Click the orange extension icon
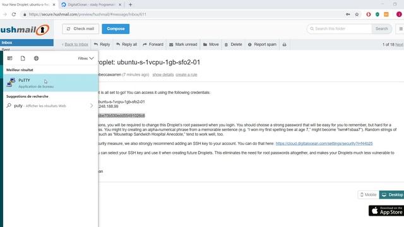Image resolution: width=404 pixels, height=227 pixels. pos(386,15)
